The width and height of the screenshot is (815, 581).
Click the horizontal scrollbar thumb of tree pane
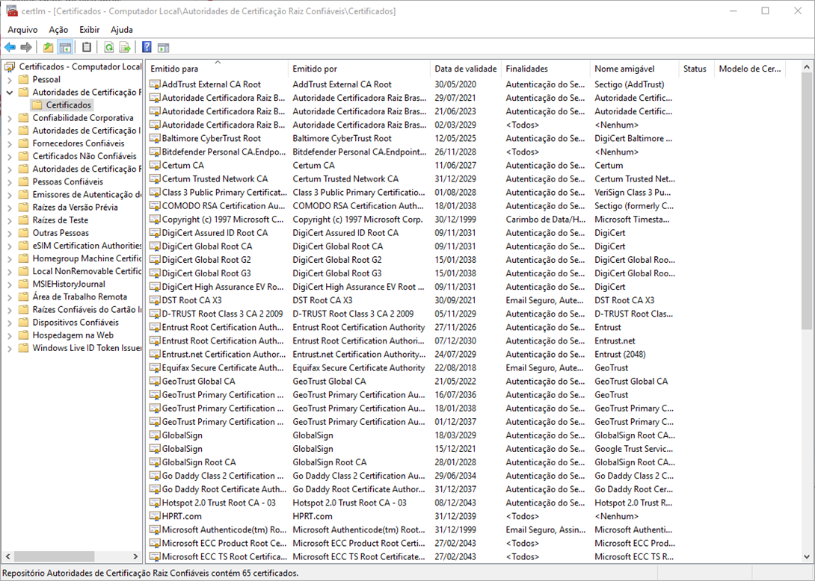pos(54,556)
